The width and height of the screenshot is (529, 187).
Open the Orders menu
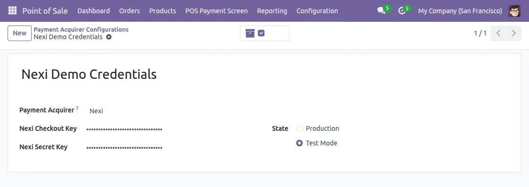(x=129, y=11)
